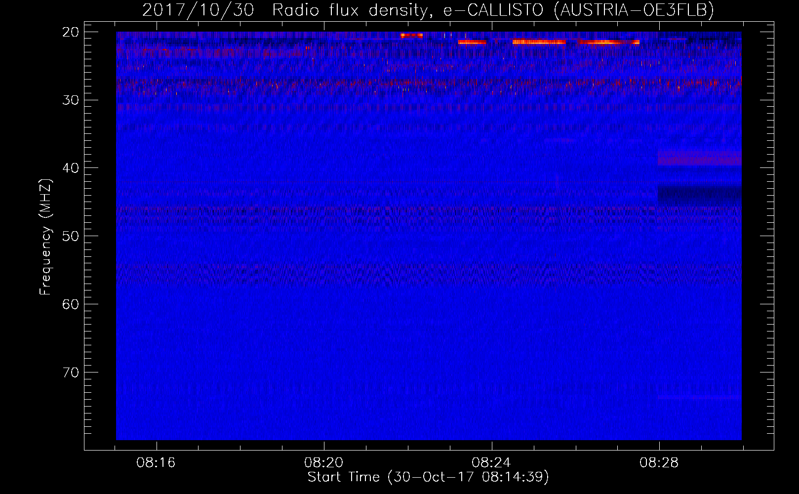The height and width of the screenshot is (494, 799).
Task: Click the 30 frequency tick label
Action: [x=71, y=100]
